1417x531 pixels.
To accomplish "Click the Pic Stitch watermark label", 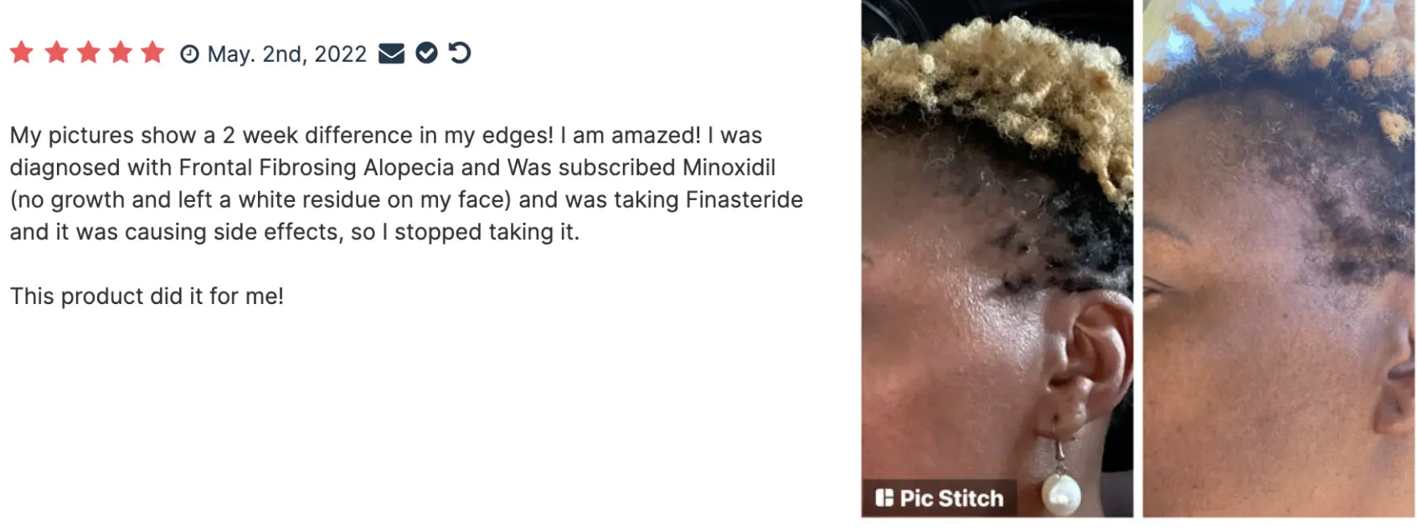I will click(x=940, y=498).
